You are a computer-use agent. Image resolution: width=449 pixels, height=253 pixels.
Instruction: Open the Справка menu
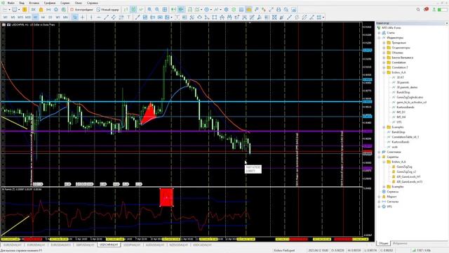92,3
